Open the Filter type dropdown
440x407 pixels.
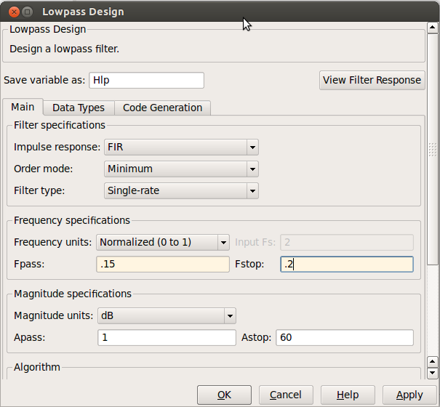[181, 190]
